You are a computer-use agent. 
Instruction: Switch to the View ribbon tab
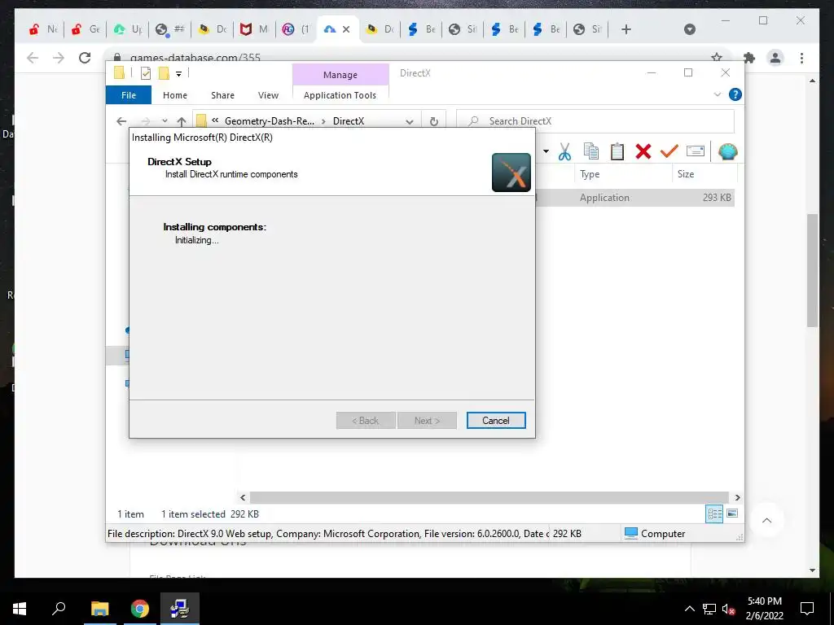pos(268,95)
